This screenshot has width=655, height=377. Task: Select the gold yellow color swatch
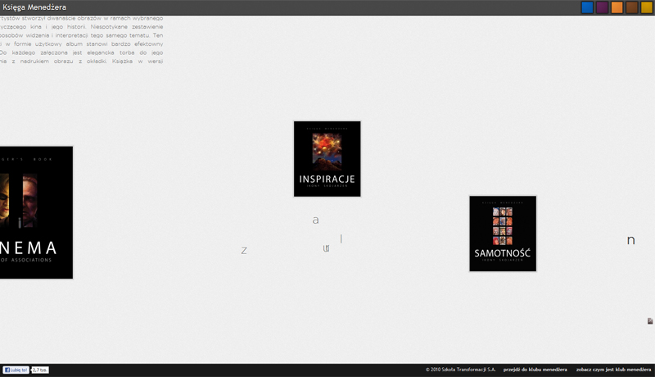coord(647,7)
